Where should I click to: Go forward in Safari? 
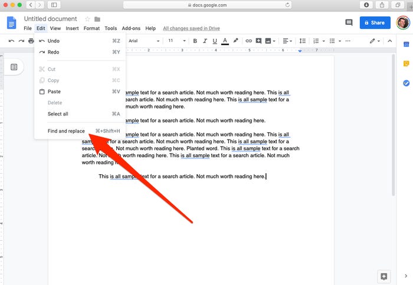pyautogui.click(x=40, y=5)
